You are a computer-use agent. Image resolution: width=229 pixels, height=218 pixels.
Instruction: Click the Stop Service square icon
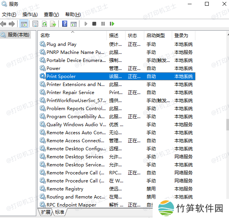pos(94,24)
